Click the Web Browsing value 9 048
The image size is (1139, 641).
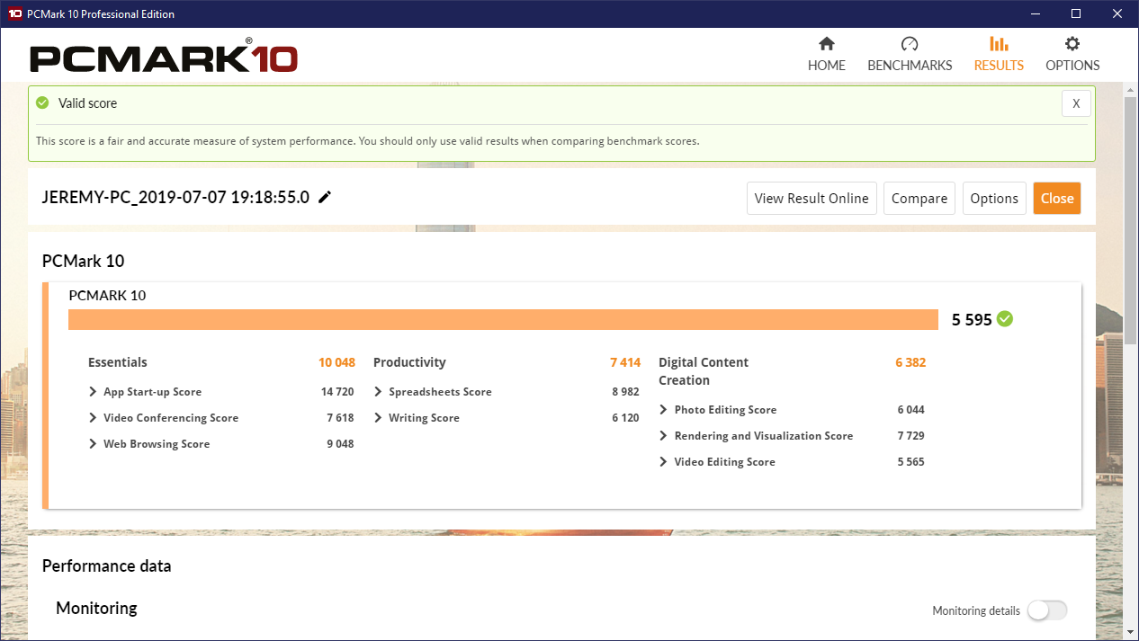click(x=340, y=444)
